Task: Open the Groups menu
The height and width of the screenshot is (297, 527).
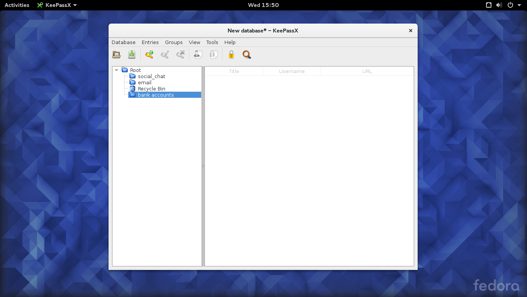Action: (174, 43)
